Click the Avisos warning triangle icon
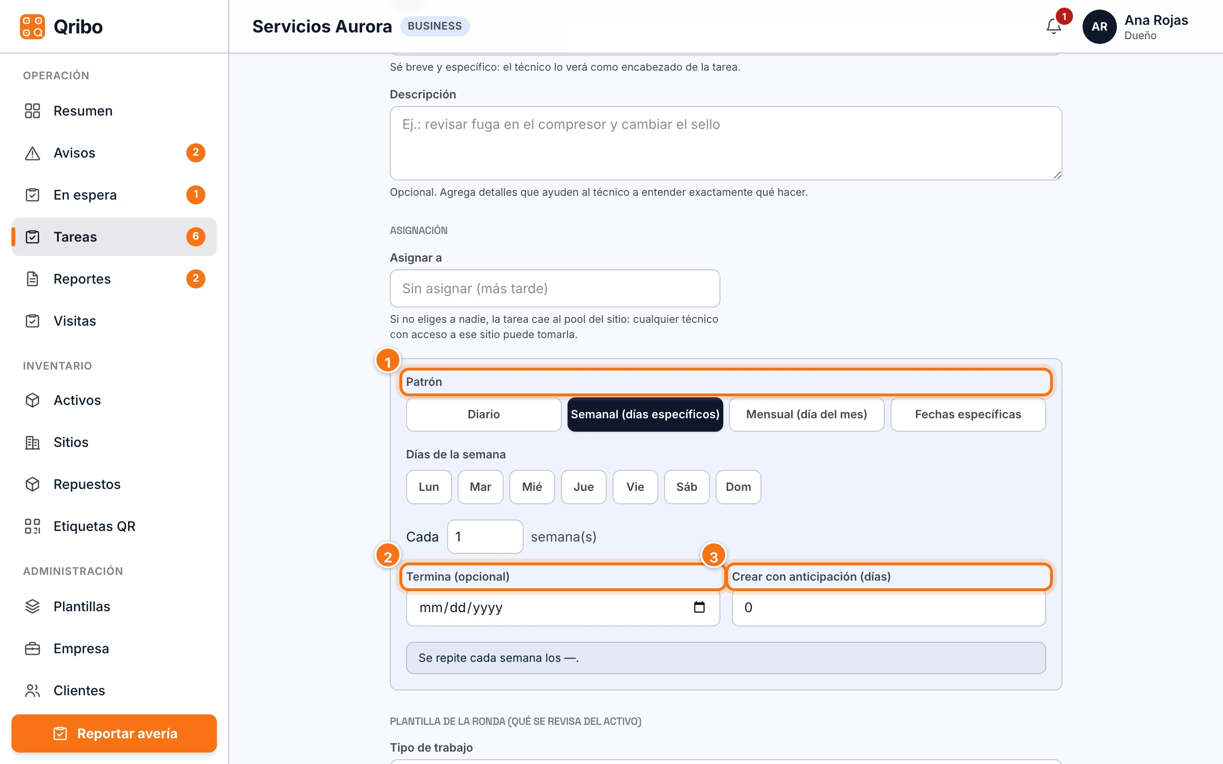Image resolution: width=1223 pixels, height=764 pixels. (32, 153)
